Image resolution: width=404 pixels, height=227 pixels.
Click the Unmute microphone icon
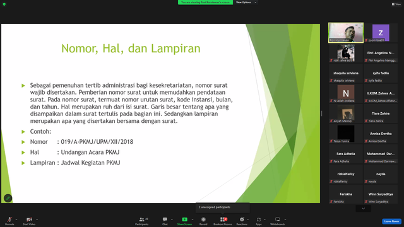pos(9,219)
